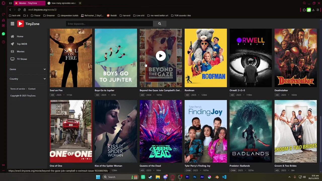This screenshot has width=322, height=181.
Task: Open the 'me need better art' bookmarks folder
Action: 157,16
